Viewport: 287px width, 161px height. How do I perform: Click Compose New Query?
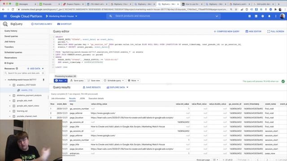[226, 31]
